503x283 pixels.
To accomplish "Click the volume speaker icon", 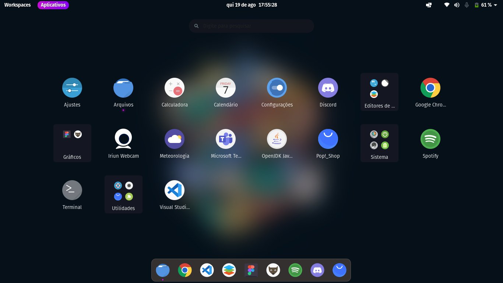I will pyautogui.click(x=457, y=5).
